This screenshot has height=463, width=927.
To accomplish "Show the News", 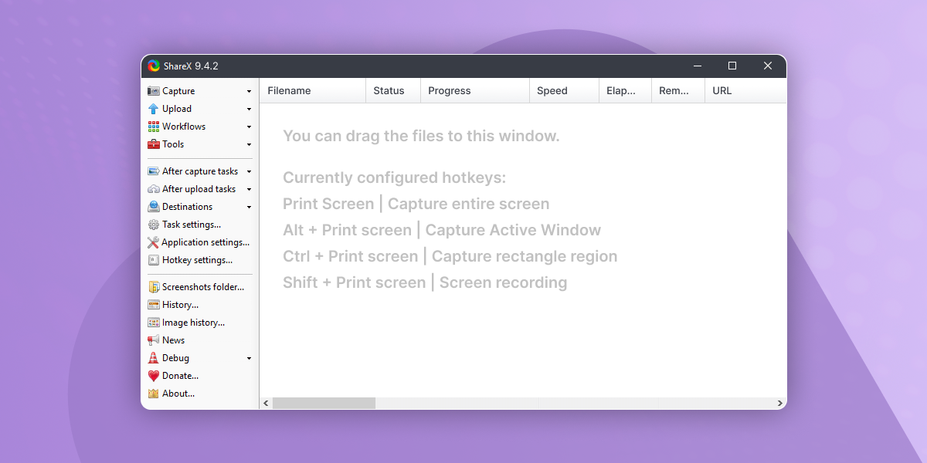I will pos(200,340).
